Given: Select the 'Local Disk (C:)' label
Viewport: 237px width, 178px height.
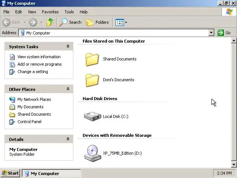Looking at the screenshot, I should (x=116, y=116).
